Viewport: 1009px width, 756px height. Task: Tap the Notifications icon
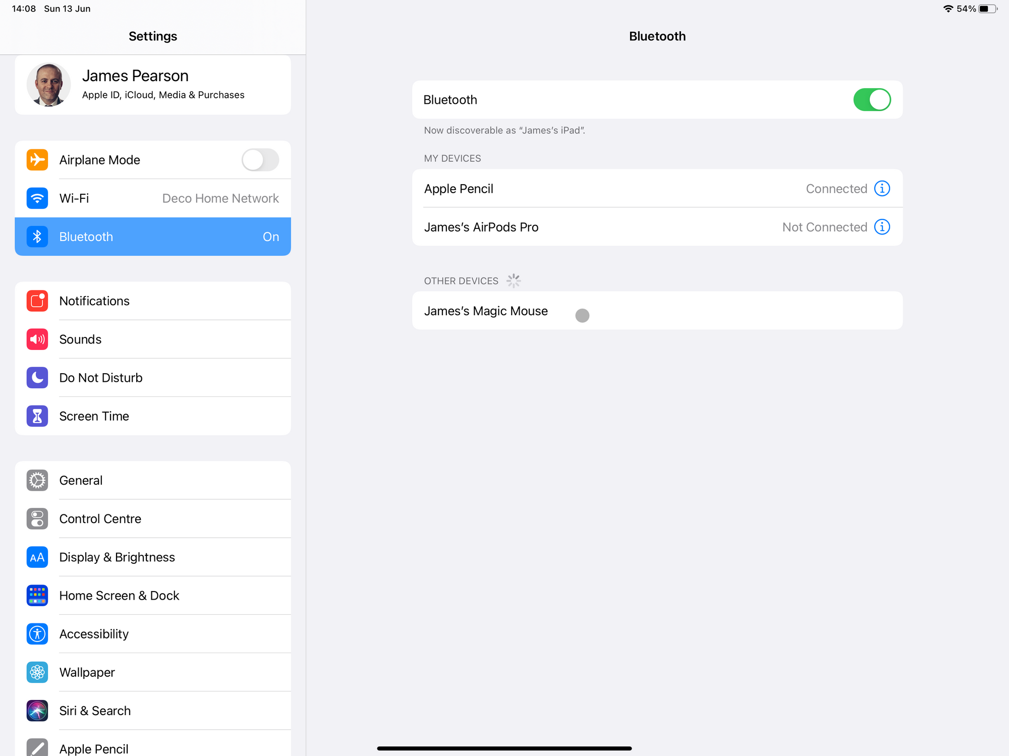(37, 301)
